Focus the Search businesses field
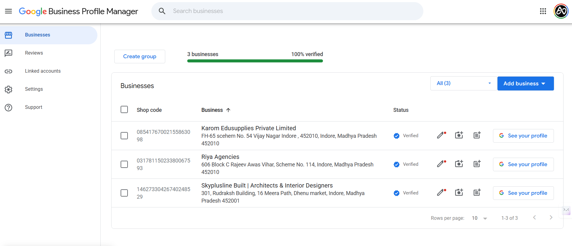572x246 pixels. [x=287, y=11]
